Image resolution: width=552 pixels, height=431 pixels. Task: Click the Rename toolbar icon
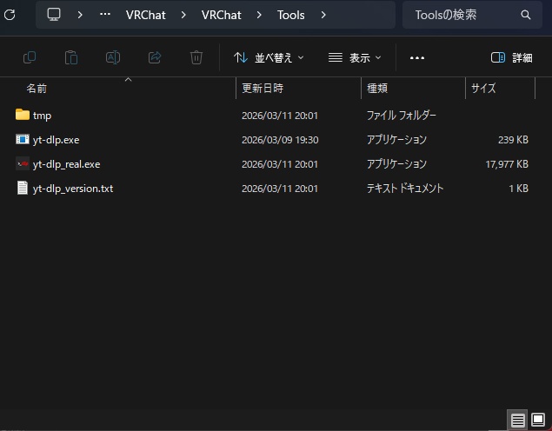tap(113, 57)
